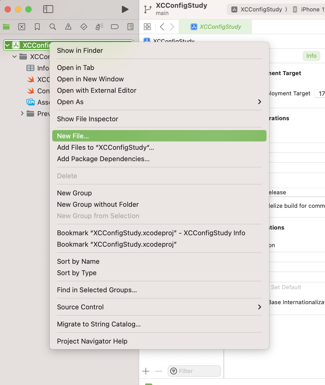The width and height of the screenshot is (325, 385).
Task: Choose Sort by Type
Action: 159,273
